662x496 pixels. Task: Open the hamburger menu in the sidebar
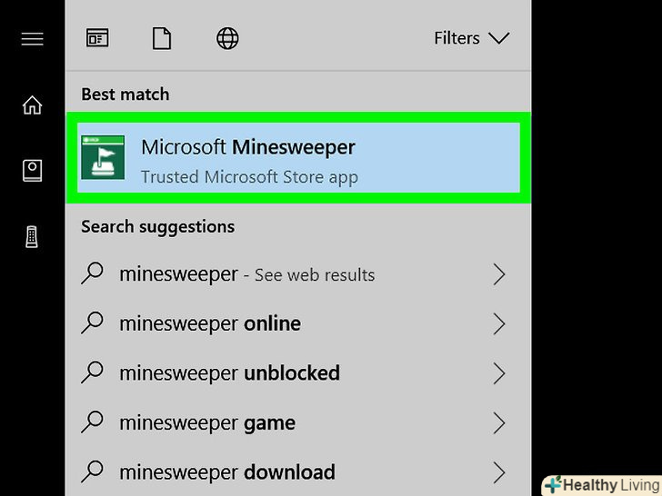tap(32, 39)
